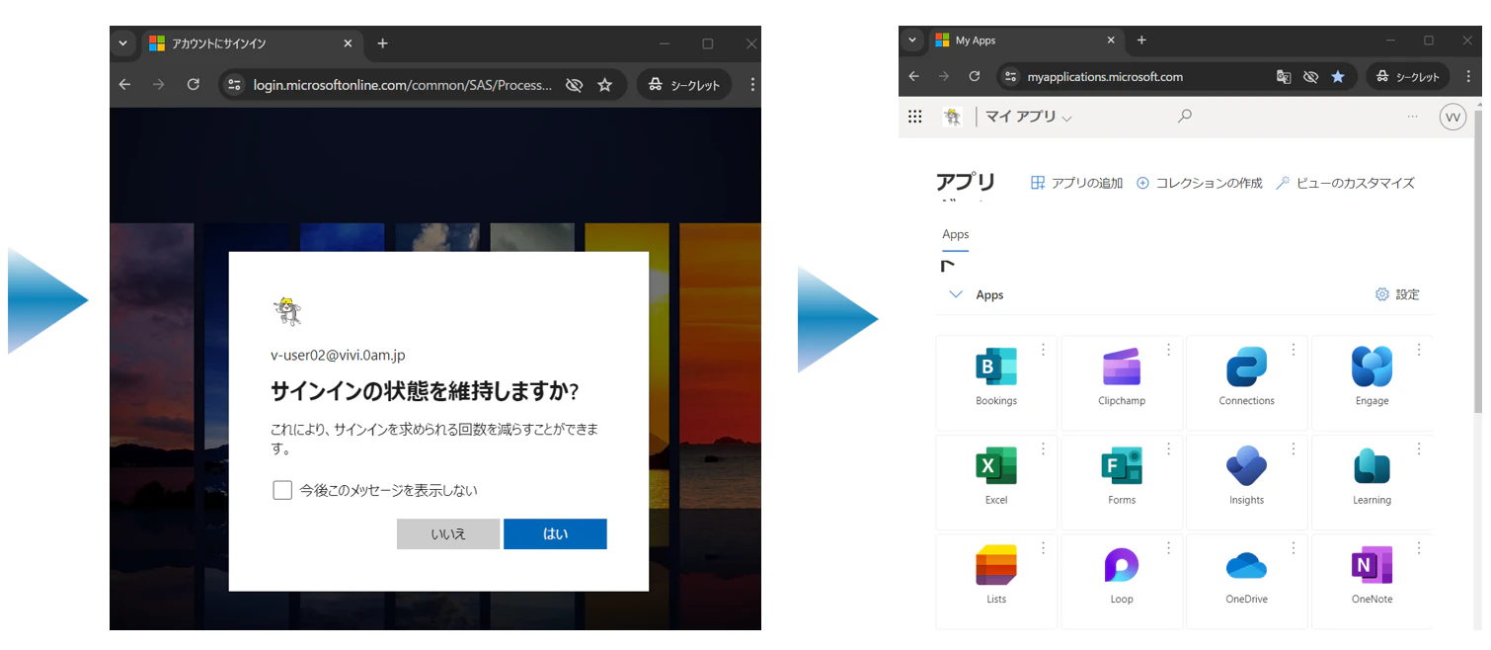This screenshot has width=1491, height=650.
Task: Click the いいえ button
Action: [448, 533]
